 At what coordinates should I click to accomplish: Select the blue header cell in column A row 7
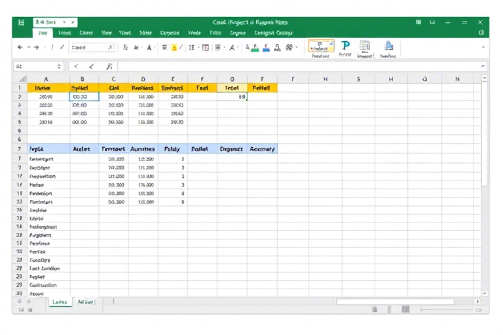(x=48, y=149)
